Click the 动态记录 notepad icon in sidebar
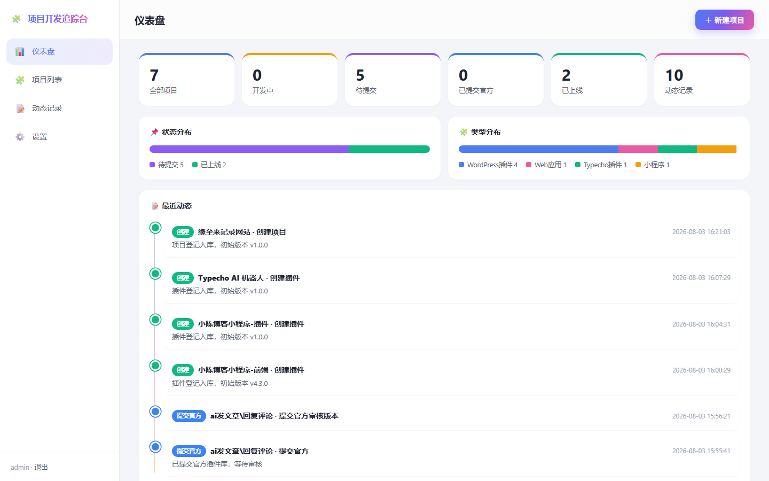 pos(20,108)
